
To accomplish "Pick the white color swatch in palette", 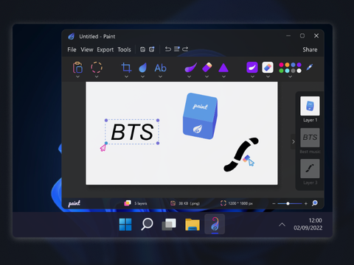I will pos(299,71).
